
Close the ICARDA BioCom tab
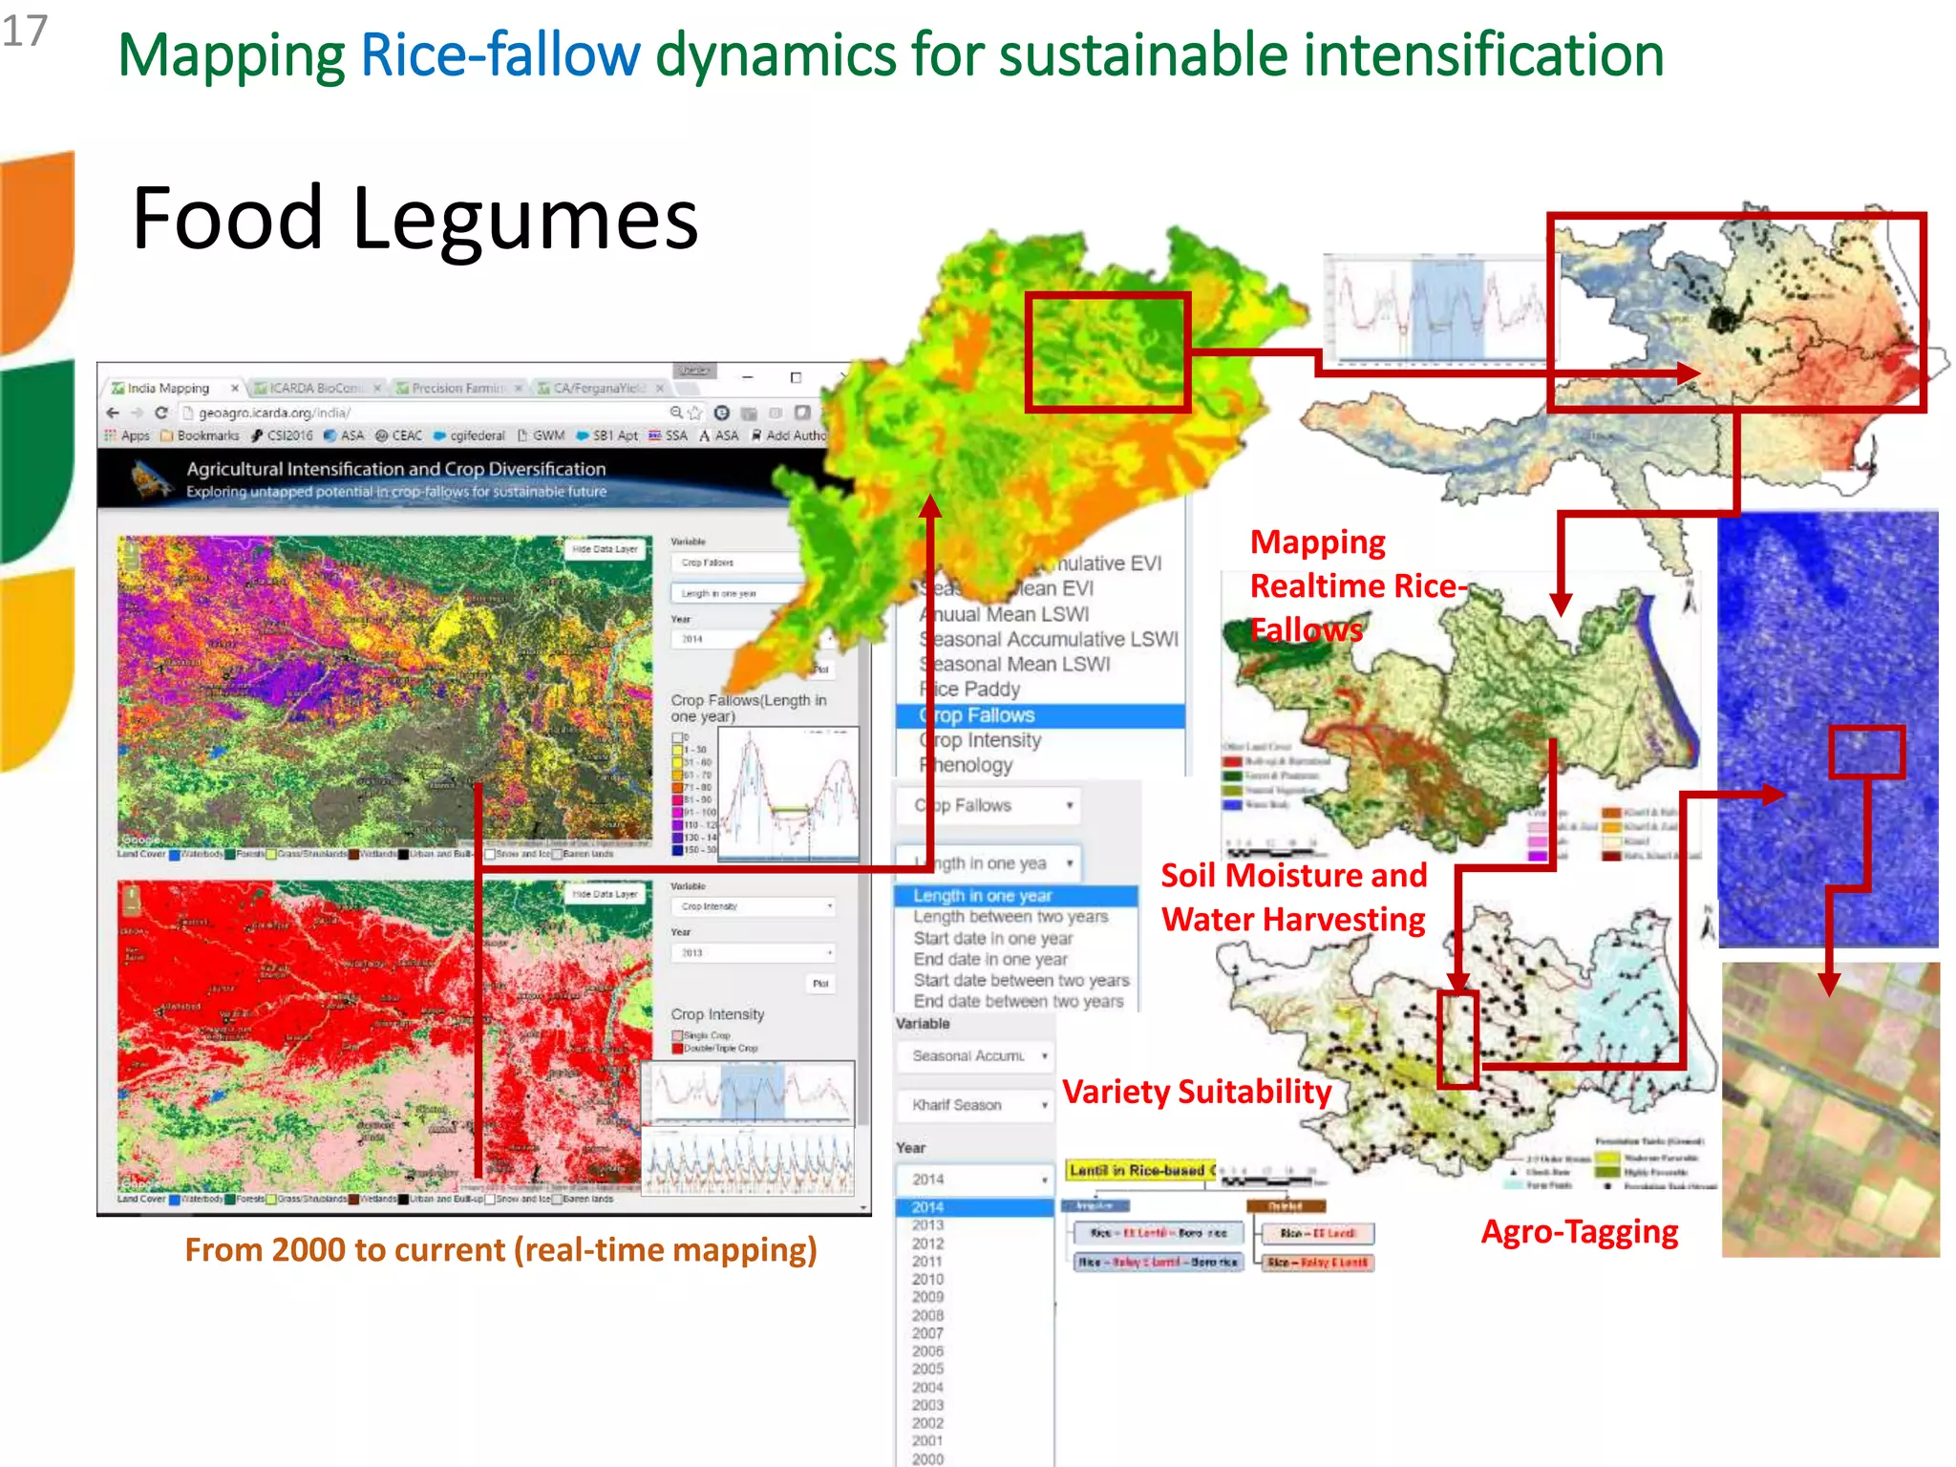tap(377, 388)
